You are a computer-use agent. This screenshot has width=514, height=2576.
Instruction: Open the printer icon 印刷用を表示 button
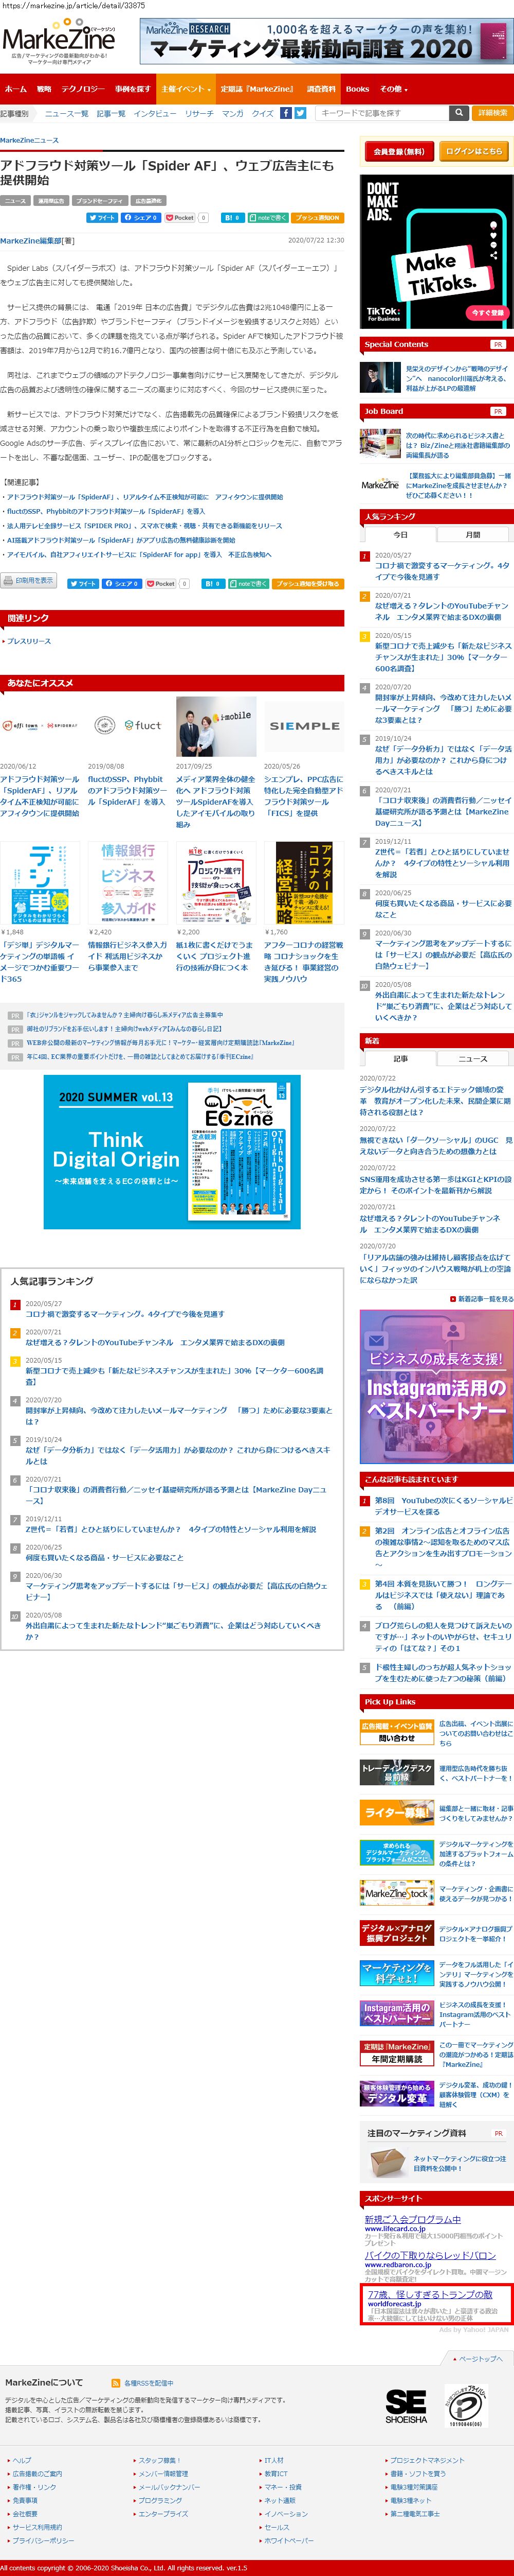[29, 580]
